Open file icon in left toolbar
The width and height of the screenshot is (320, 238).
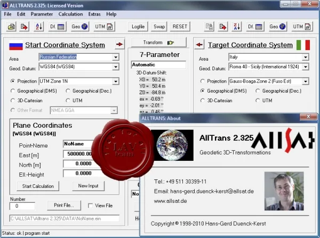pos(11,27)
